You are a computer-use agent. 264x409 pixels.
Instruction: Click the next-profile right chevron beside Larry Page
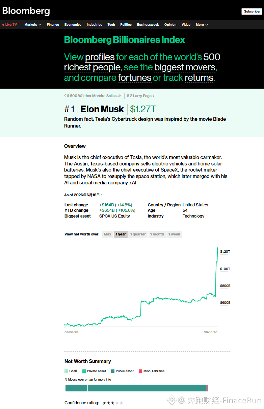pyautogui.click(x=154, y=96)
